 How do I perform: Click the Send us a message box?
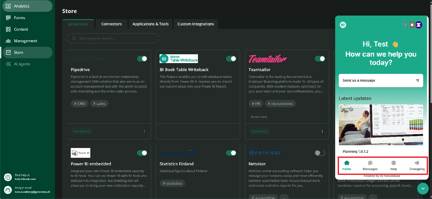coord(381,80)
